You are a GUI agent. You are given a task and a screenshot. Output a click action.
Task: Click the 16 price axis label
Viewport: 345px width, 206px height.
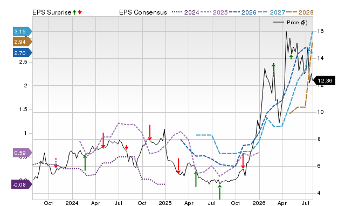click(320, 31)
